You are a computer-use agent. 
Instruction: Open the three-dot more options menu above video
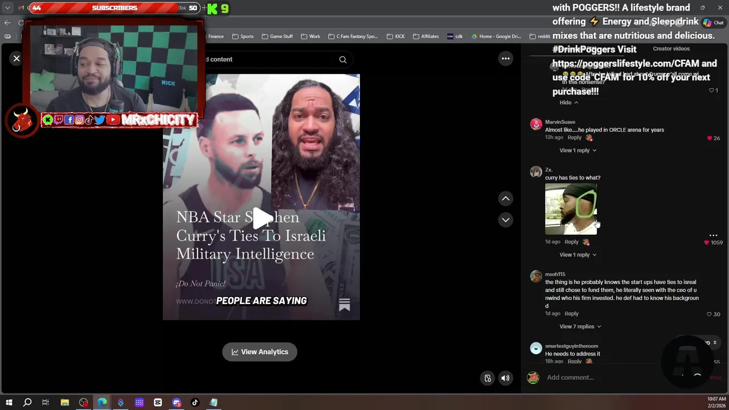coord(505,59)
